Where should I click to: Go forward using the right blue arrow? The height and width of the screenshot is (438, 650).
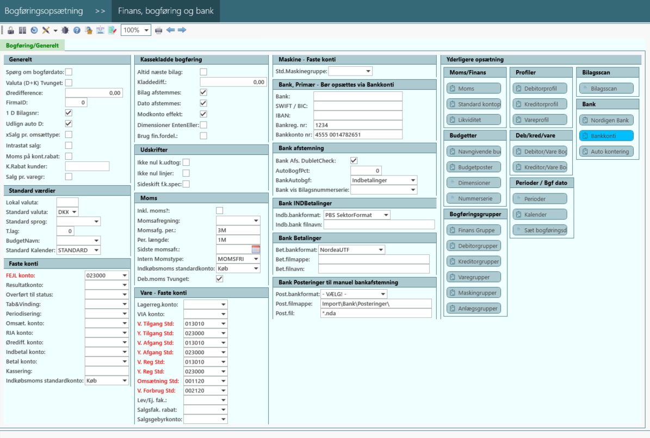pyautogui.click(x=182, y=30)
